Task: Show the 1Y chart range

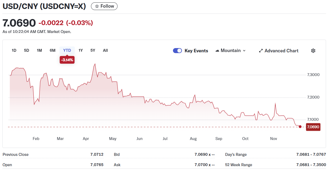Action: 81,50
